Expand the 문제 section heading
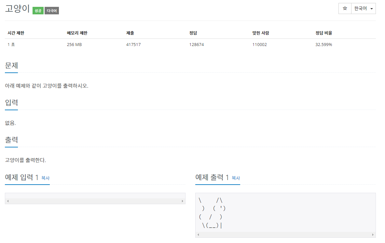 pos(11,65)
